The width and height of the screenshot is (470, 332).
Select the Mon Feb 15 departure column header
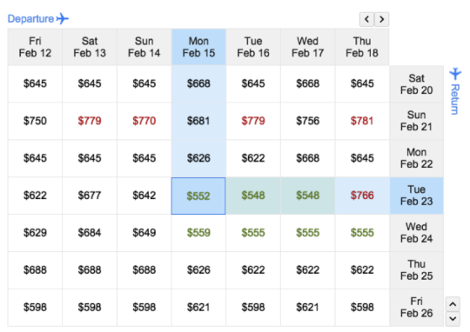198,47
